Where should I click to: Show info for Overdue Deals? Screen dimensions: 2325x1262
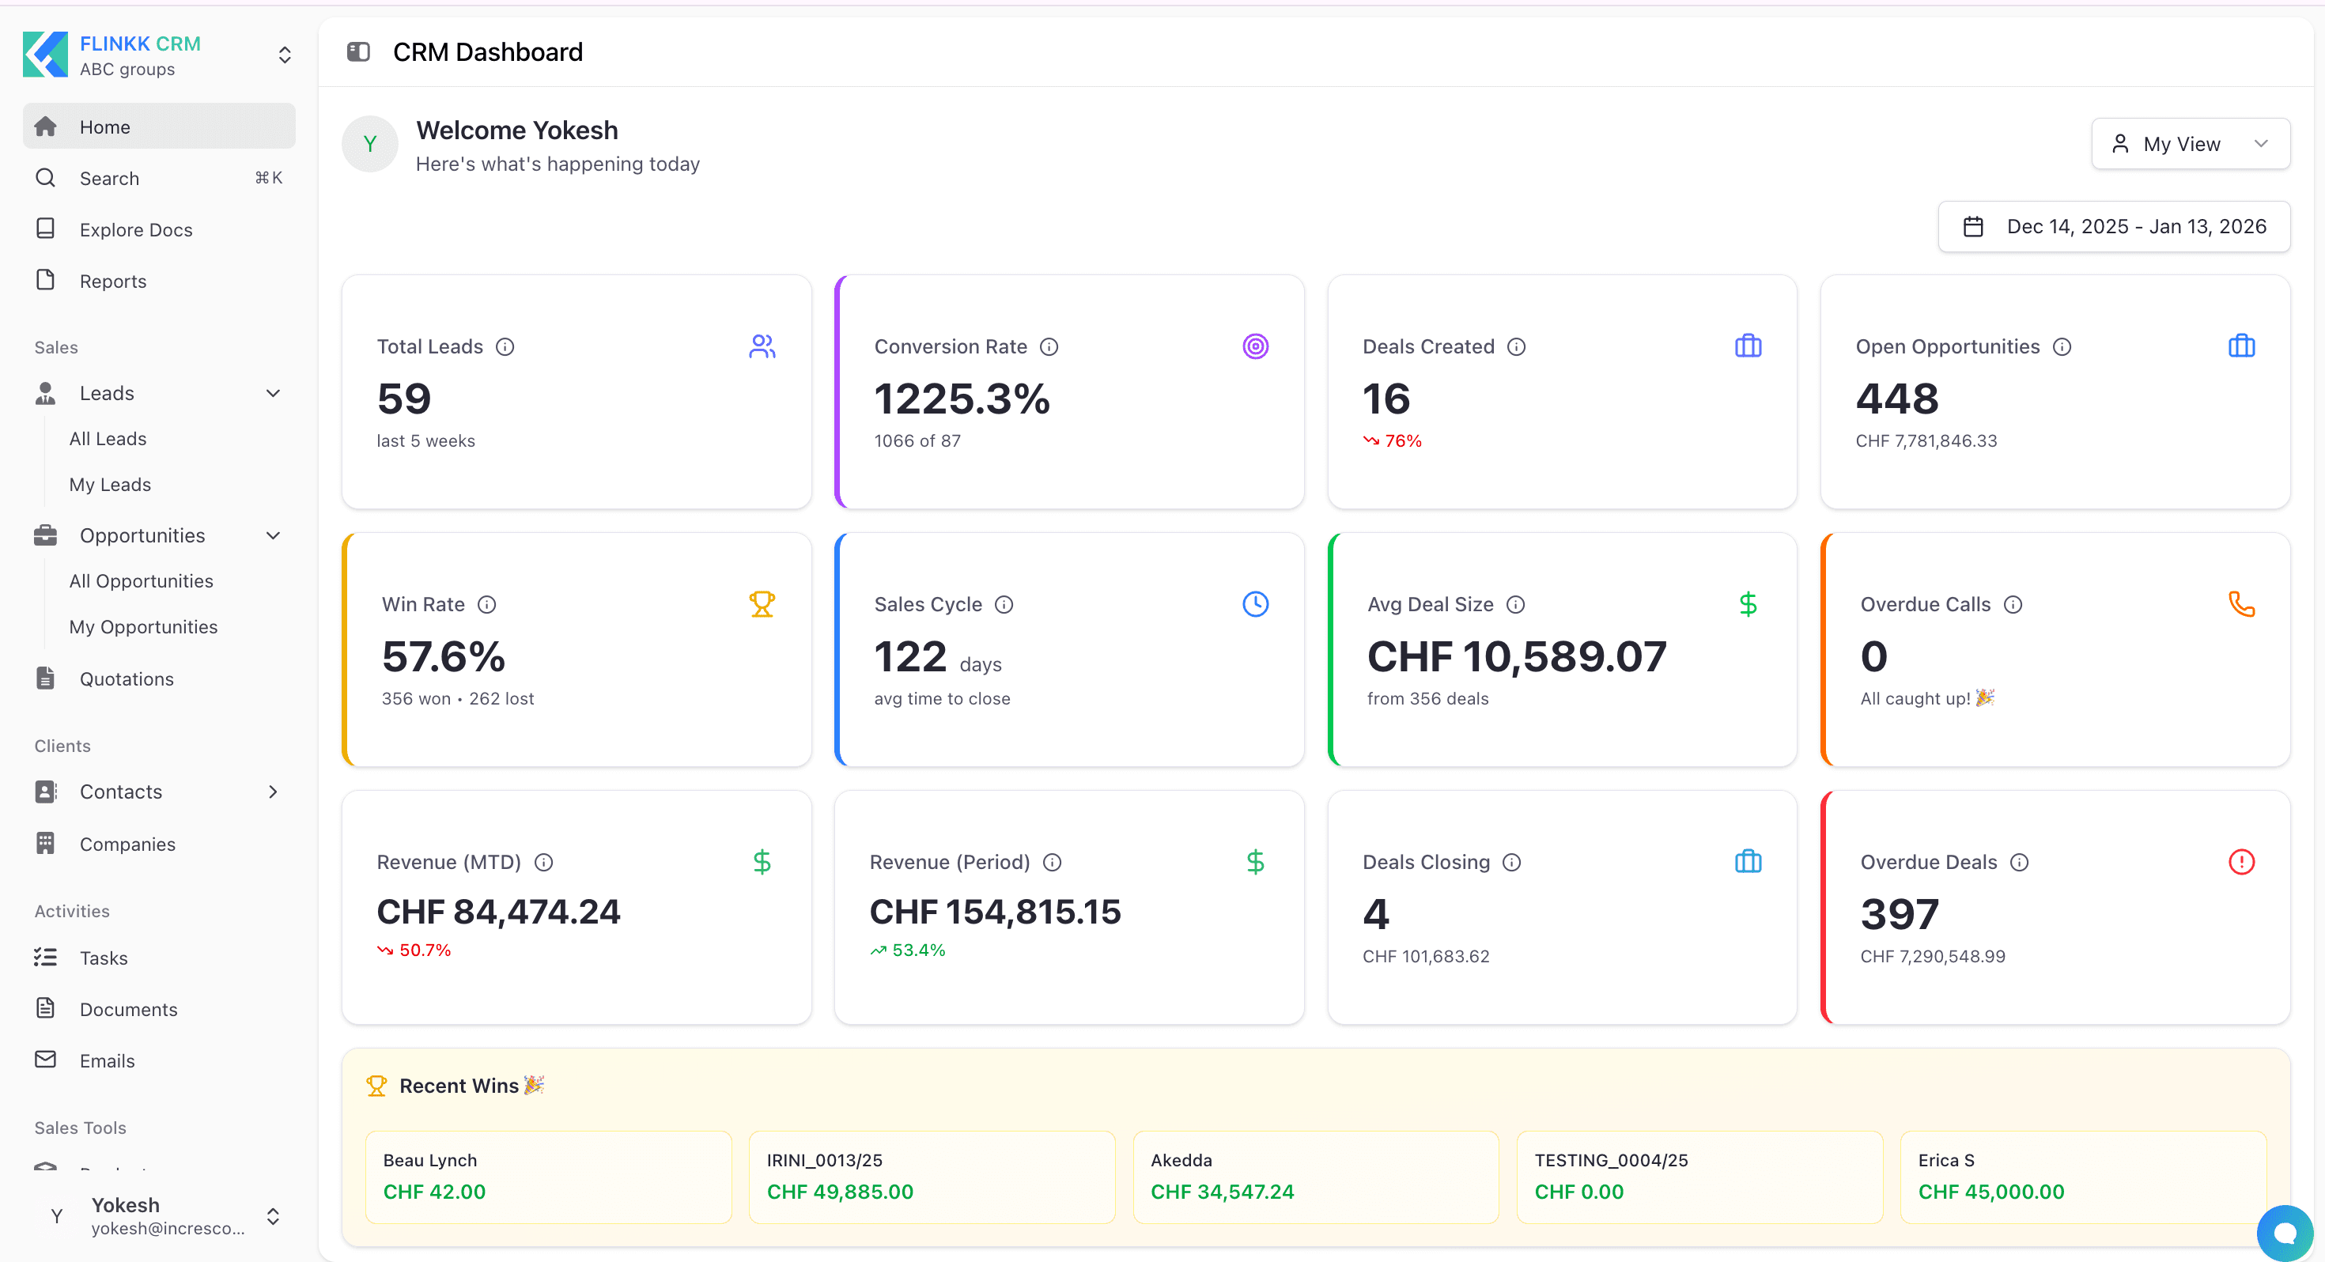pyautogui.click(x=2019, y=862)
